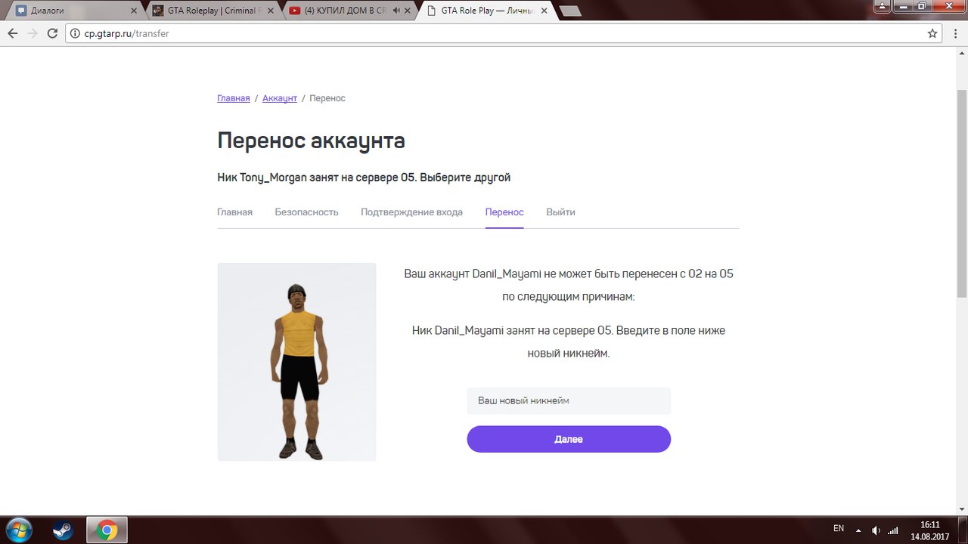The image size is (968, 544).
Task: Bookmark the page using the star icon
Action: click(932, 33)
